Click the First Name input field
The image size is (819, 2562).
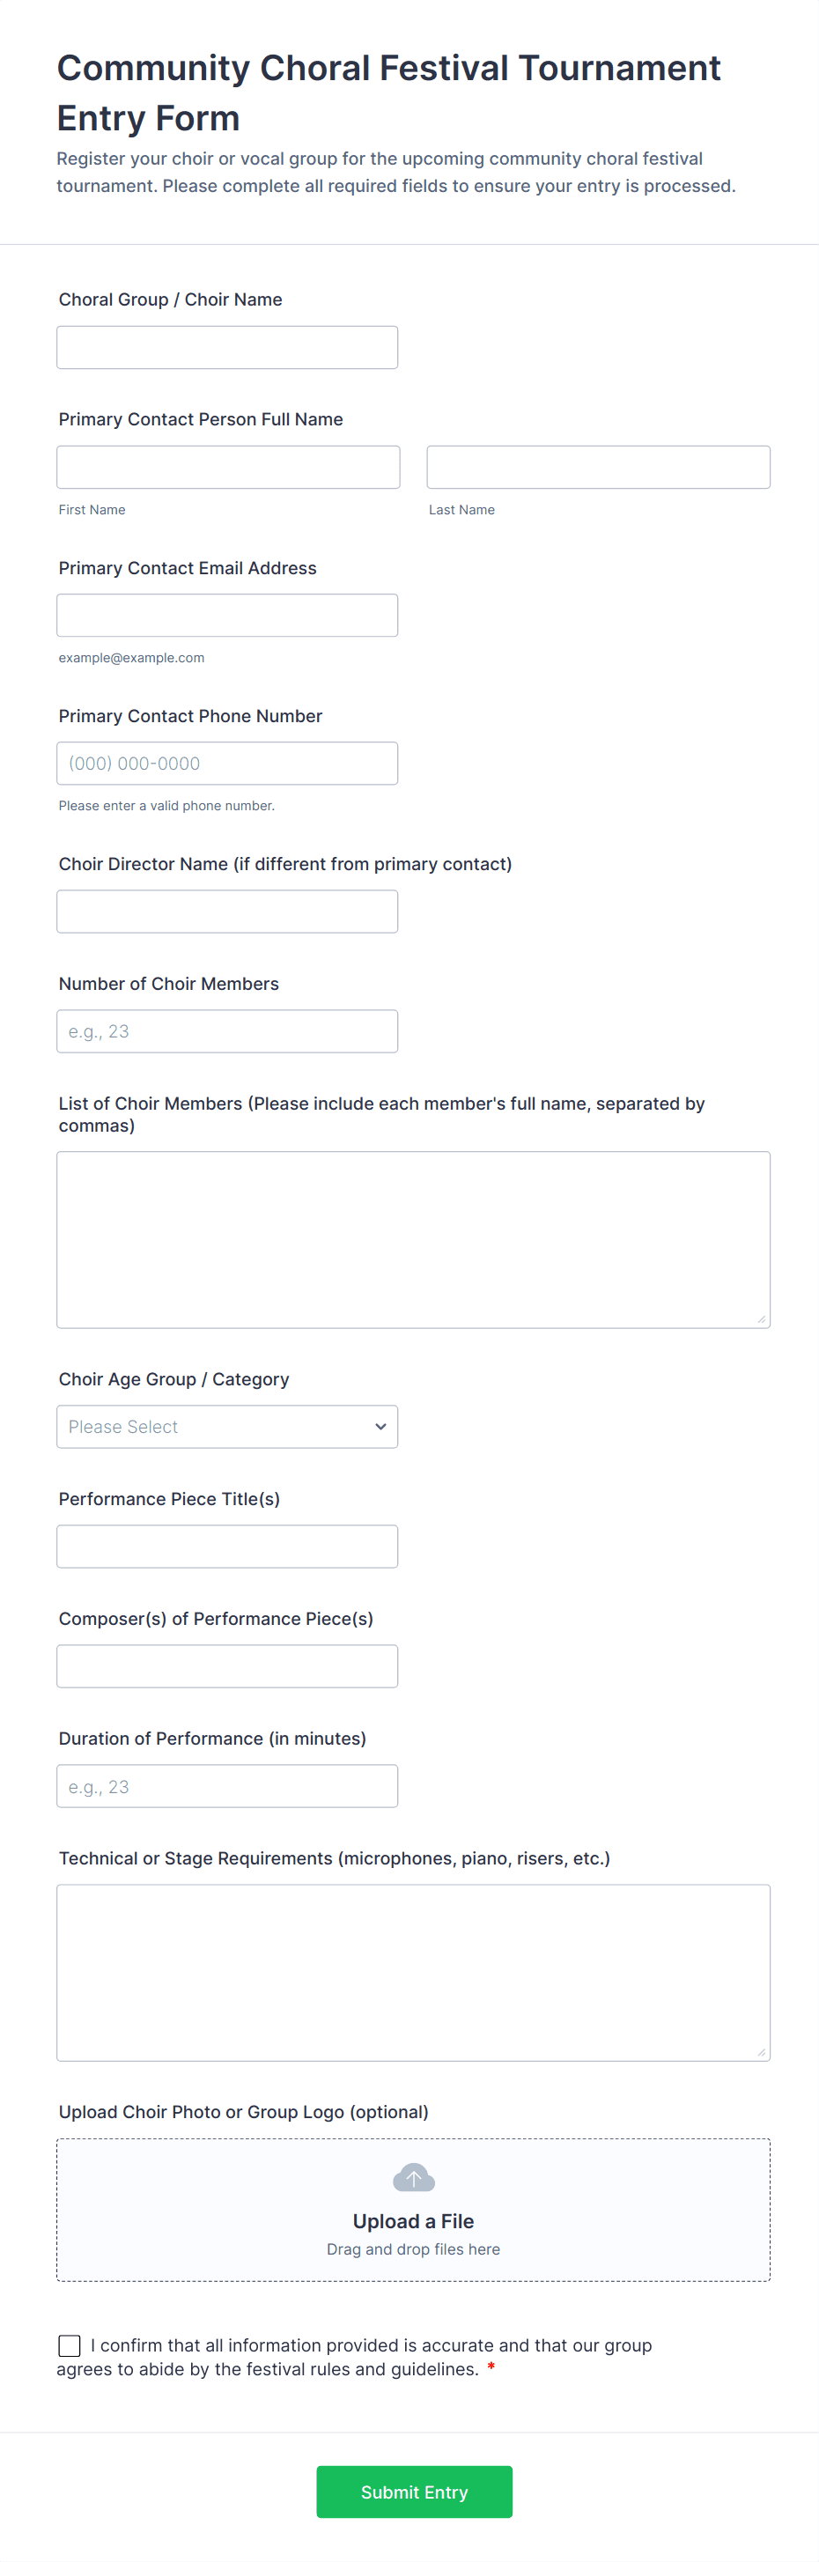point(227,468)
